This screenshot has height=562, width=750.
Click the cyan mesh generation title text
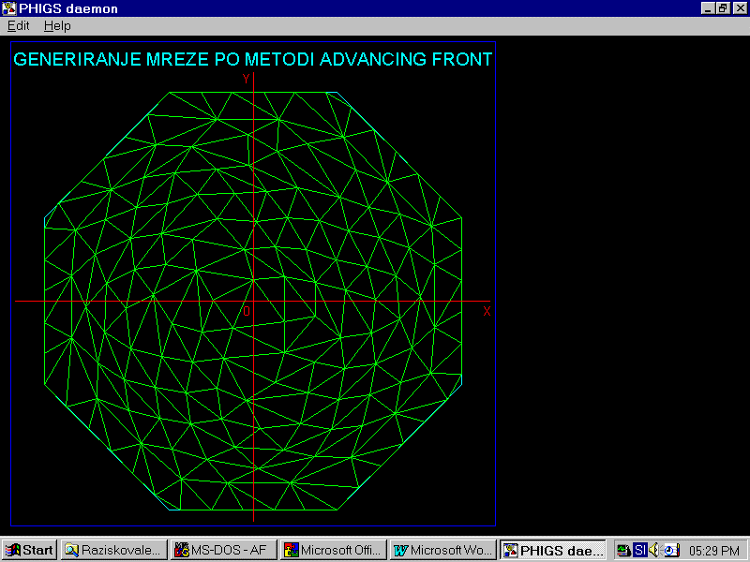pos(253,60)
